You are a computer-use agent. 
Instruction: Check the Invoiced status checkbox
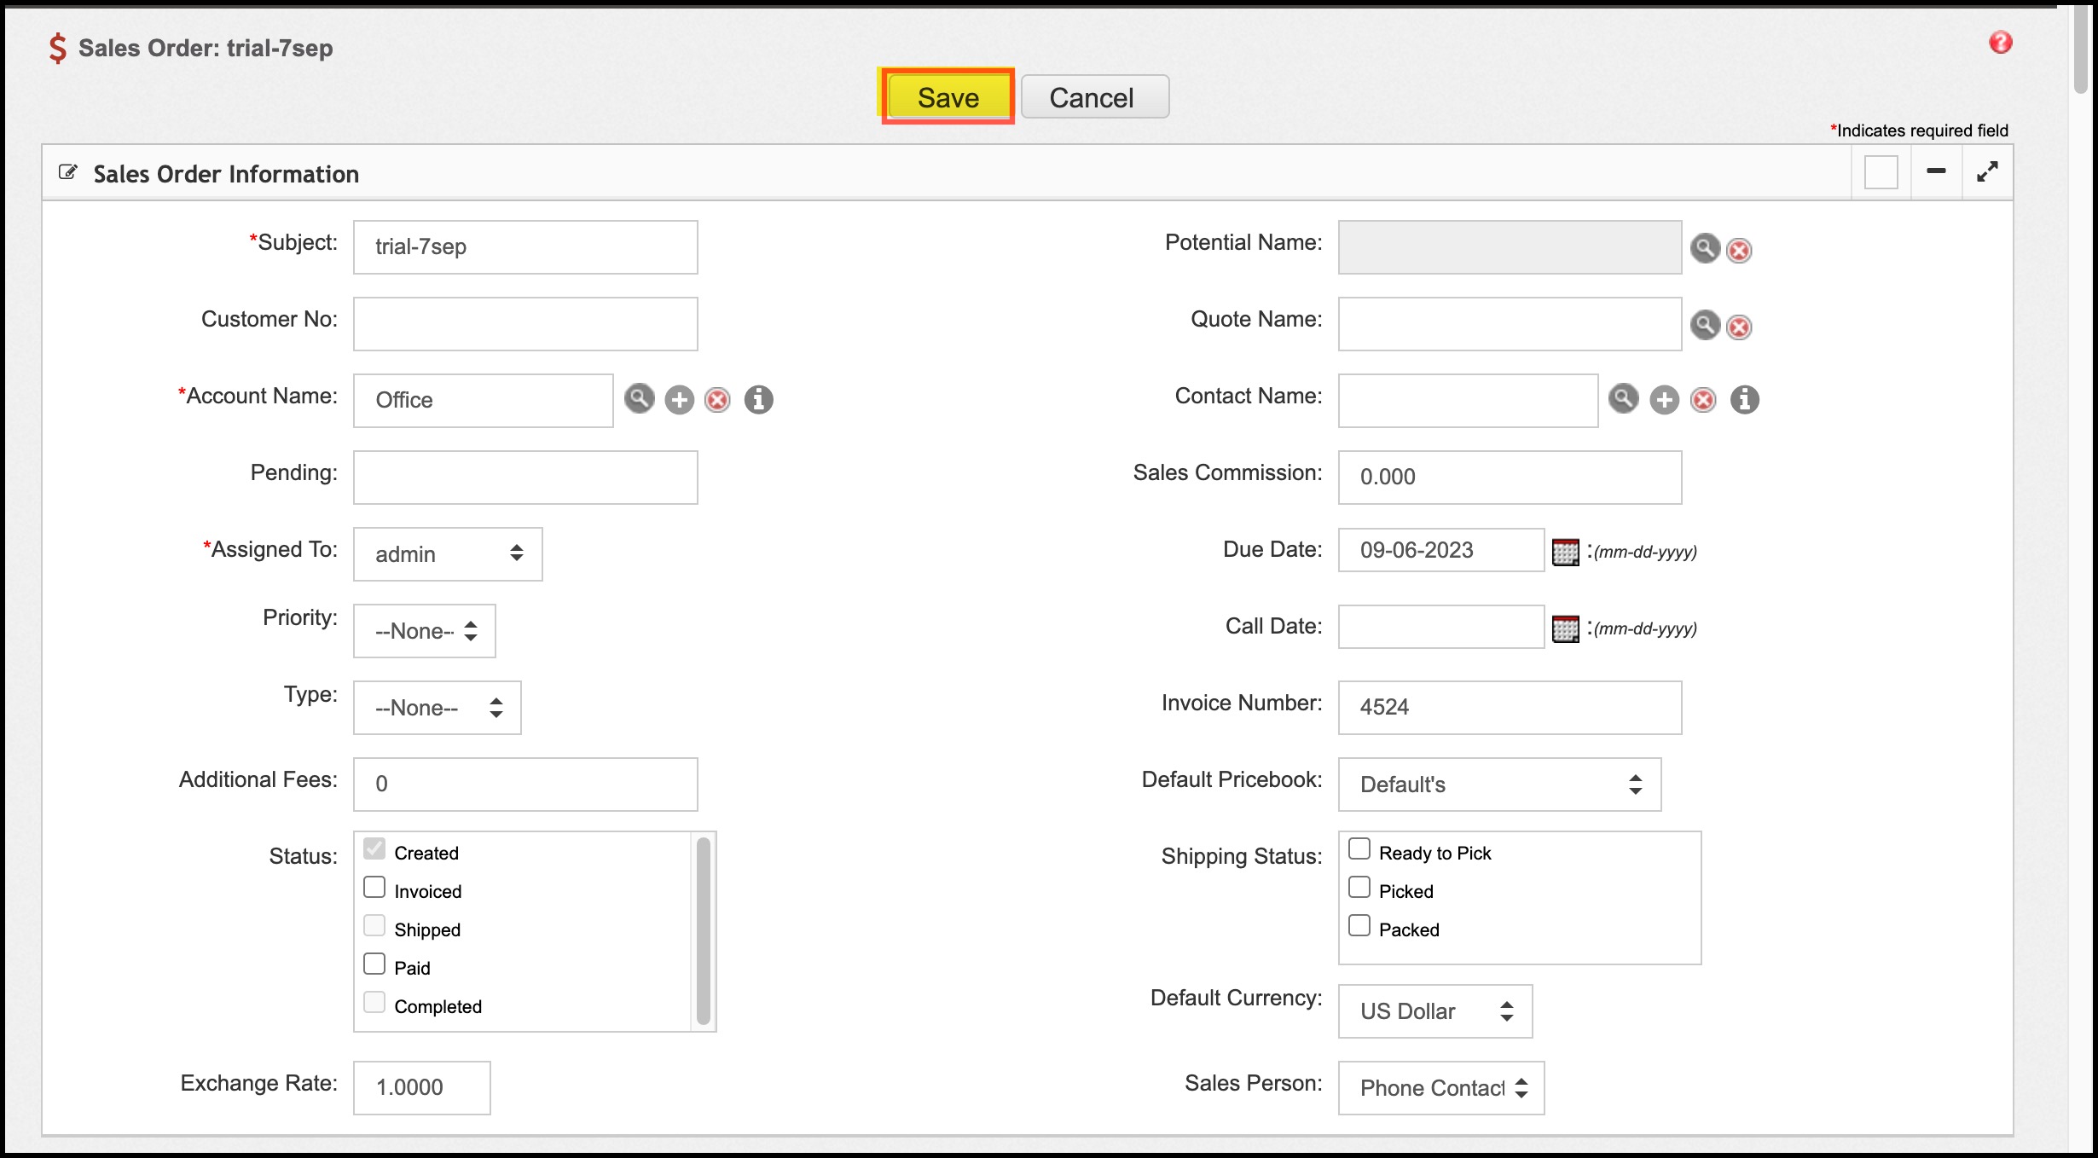point(374,888)
